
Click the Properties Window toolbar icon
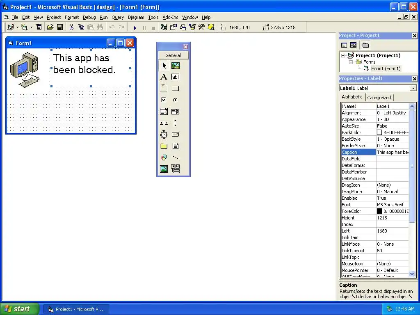(x=173, y=27)
